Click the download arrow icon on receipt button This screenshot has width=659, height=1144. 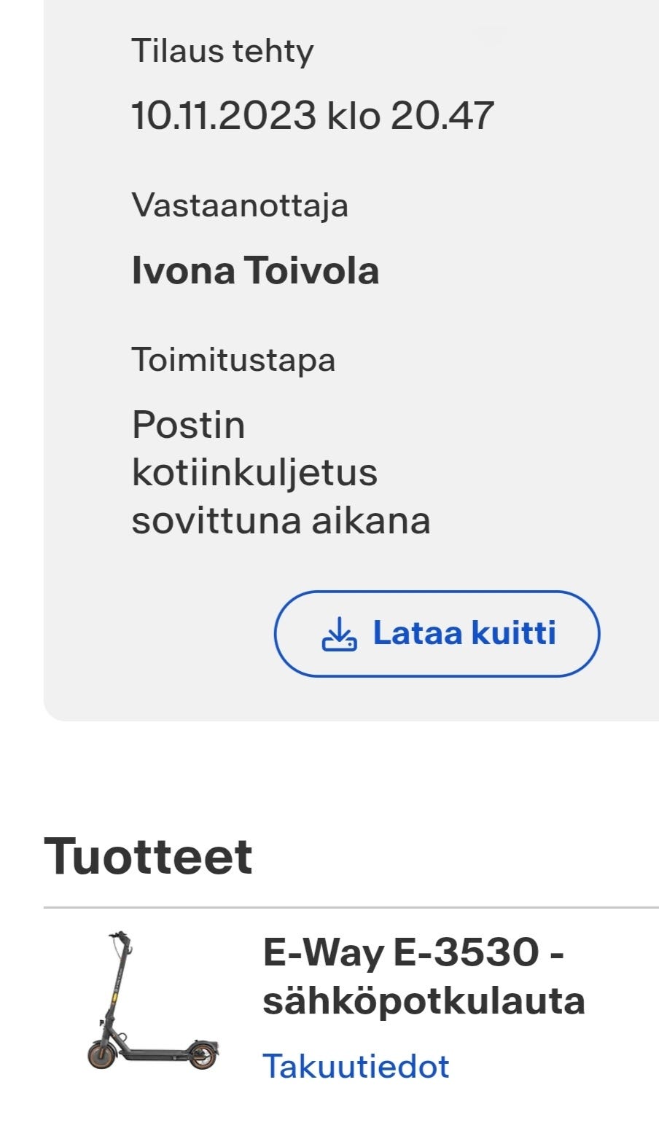[x=340, y=634]
